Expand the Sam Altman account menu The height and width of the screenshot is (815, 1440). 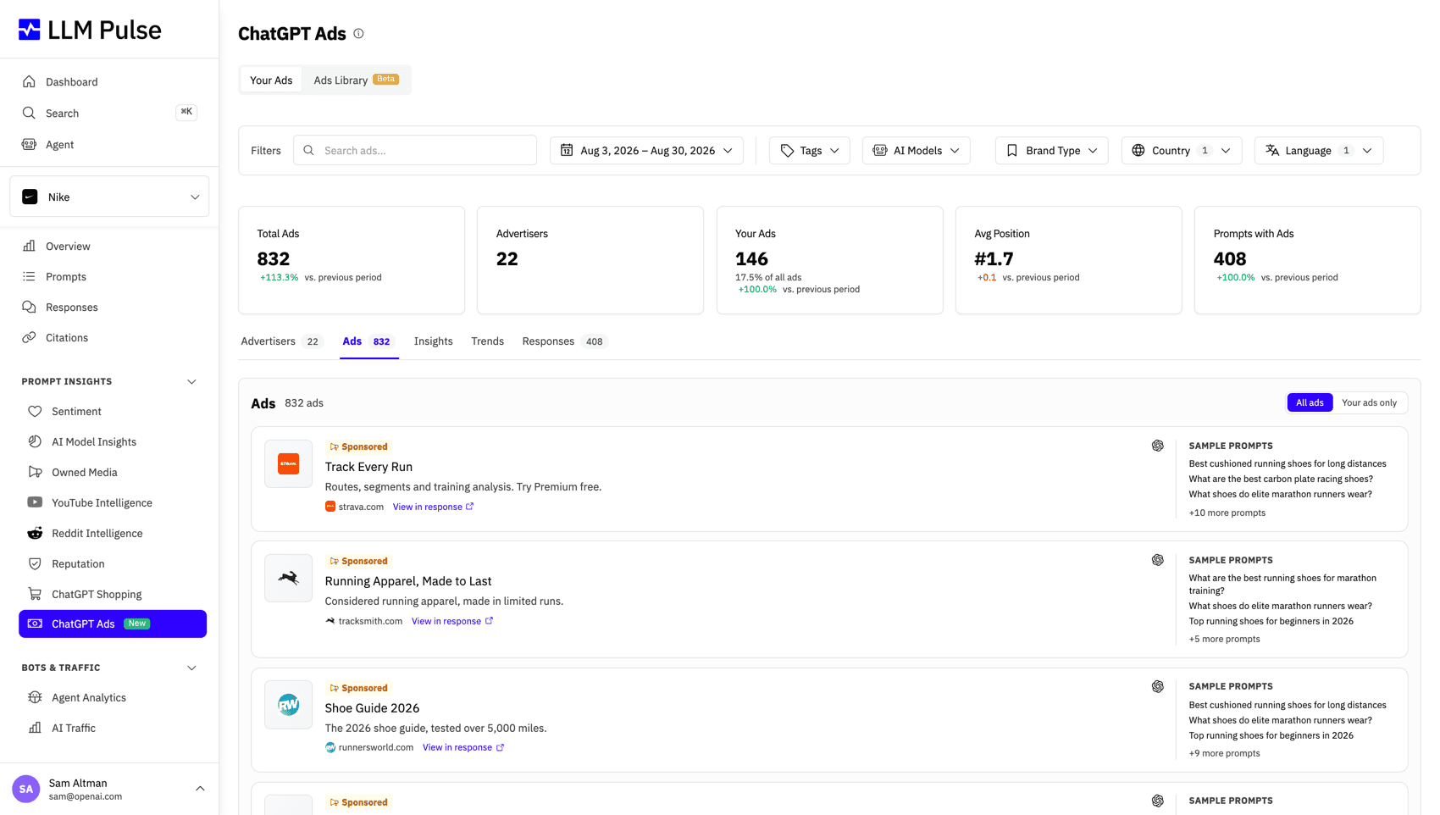click(x=200, y=789)
